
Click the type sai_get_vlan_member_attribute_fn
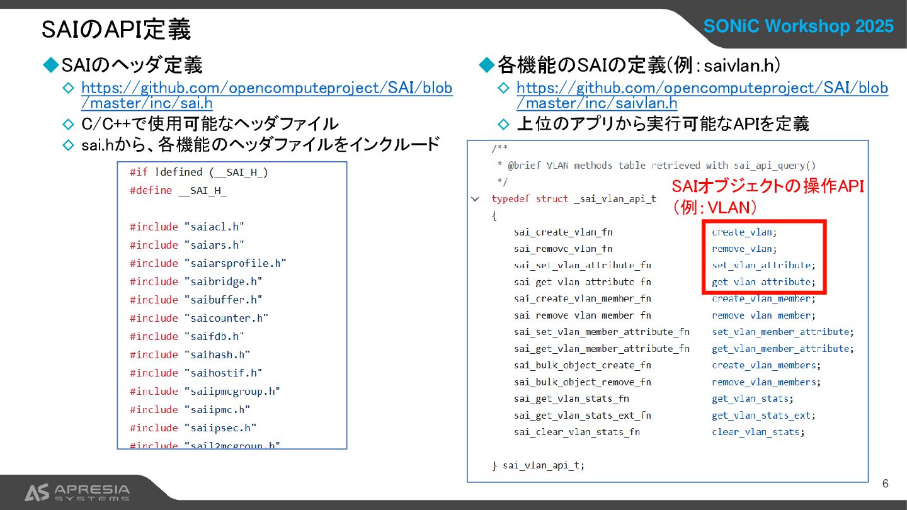click(602, 349)
